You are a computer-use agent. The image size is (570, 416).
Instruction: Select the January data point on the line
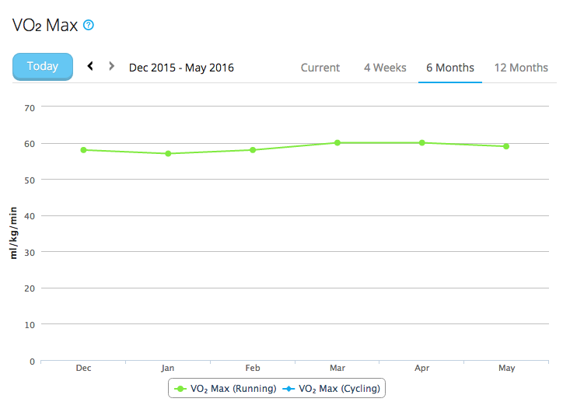click(168, 153)
